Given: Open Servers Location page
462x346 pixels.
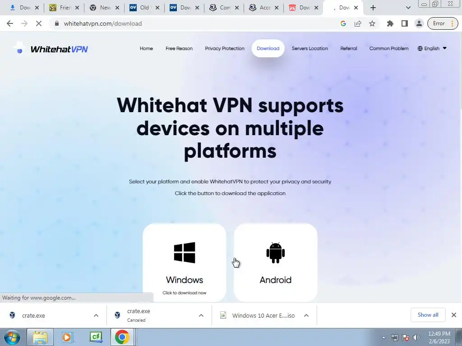Looking at the screenshot, I should [310, 48].
